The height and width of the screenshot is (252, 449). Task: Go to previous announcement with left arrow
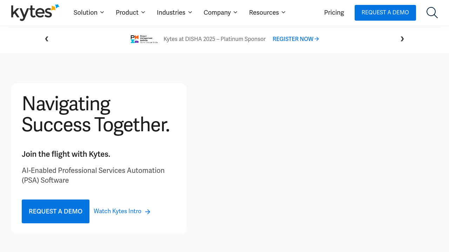click(47, 39)
